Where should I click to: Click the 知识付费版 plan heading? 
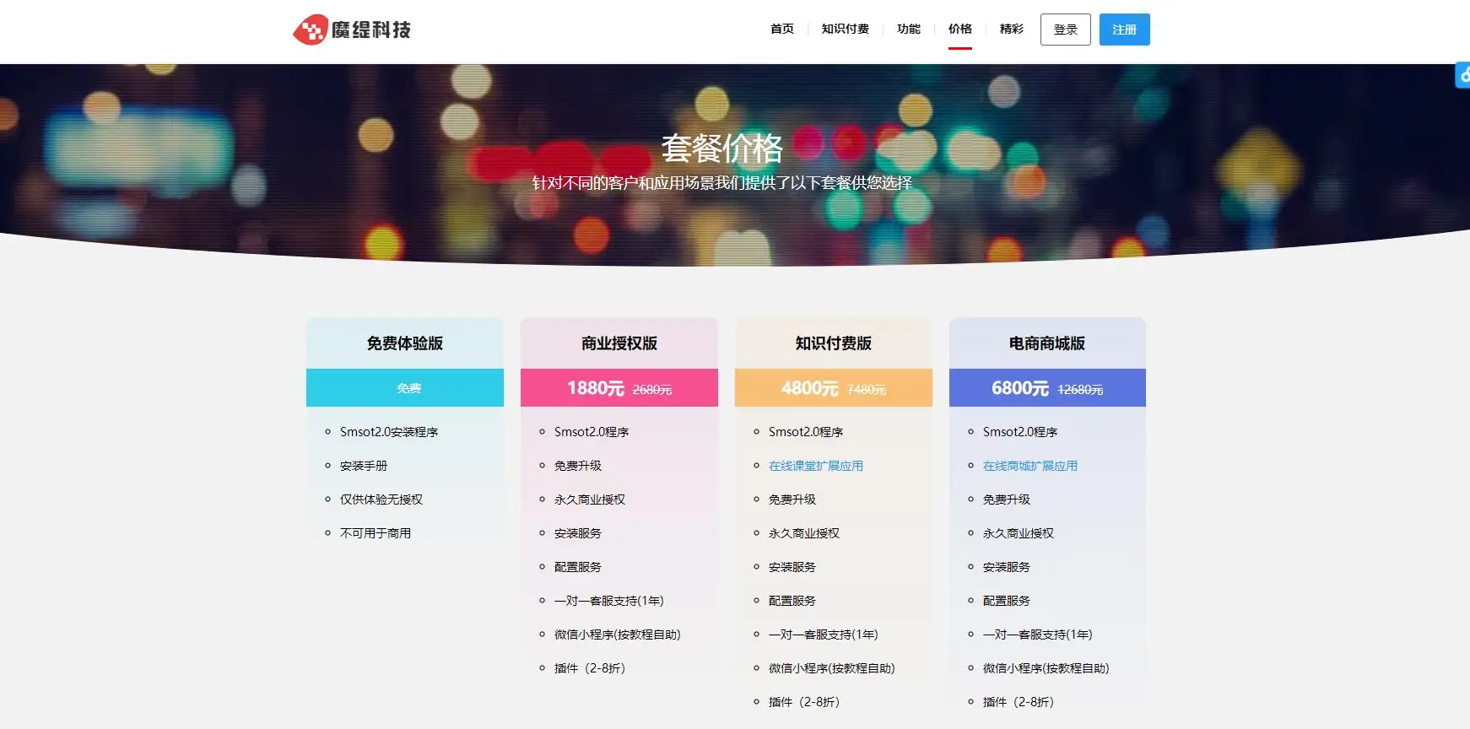[x=833, y=343]
